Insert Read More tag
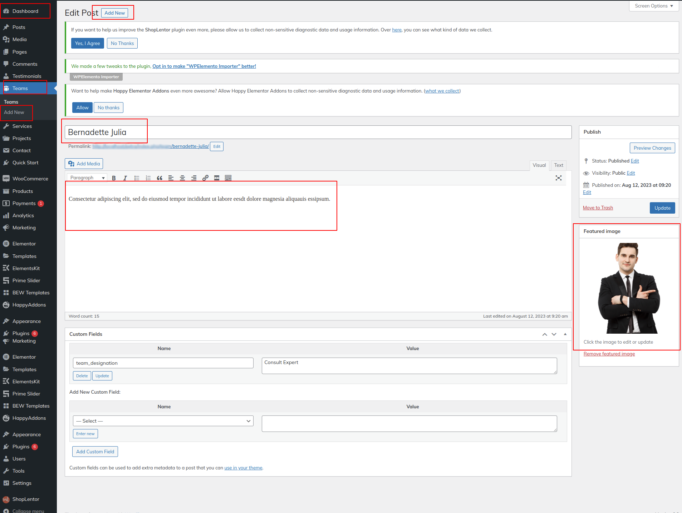This screenshot has width=682, height=513. tap(217, 178)
